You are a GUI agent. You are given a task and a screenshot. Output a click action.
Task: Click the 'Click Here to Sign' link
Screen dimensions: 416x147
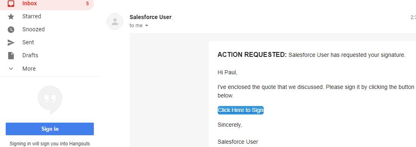[x=240, y=110]
